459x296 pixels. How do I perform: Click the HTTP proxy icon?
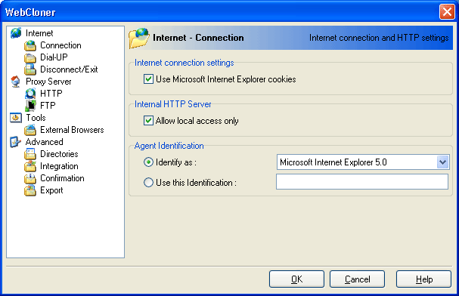tap(30, 94)
